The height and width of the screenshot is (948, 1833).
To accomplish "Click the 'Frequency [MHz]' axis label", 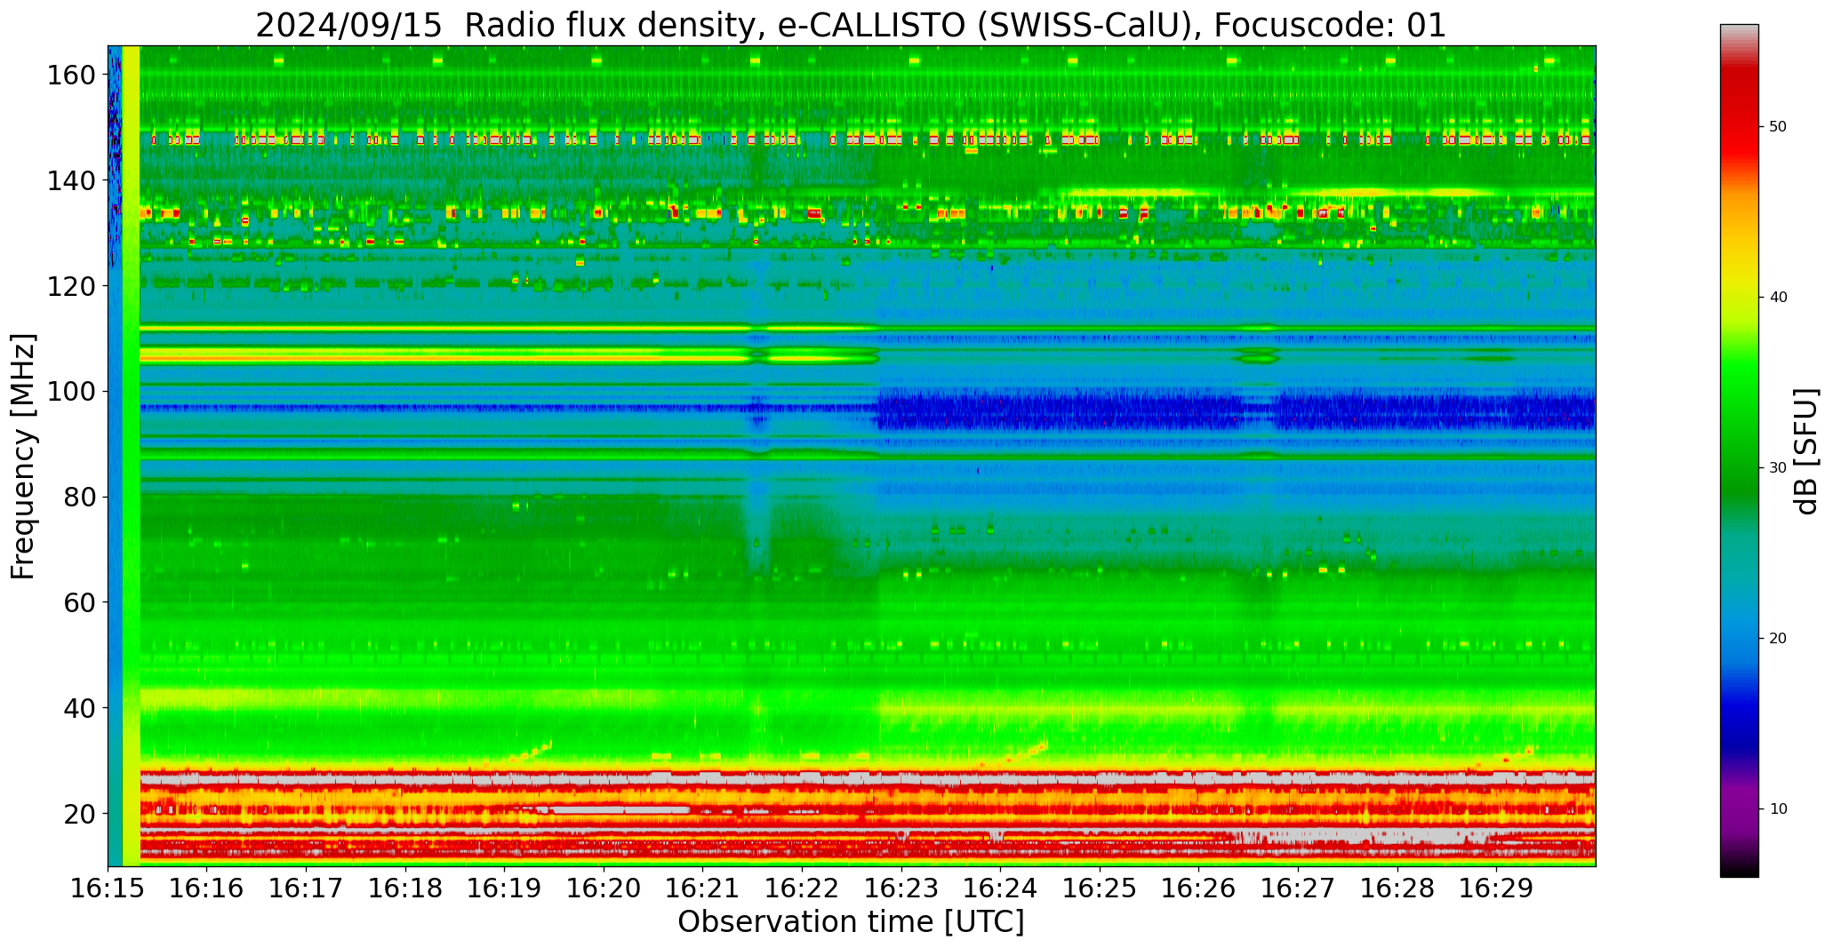I will click(24, 457).
